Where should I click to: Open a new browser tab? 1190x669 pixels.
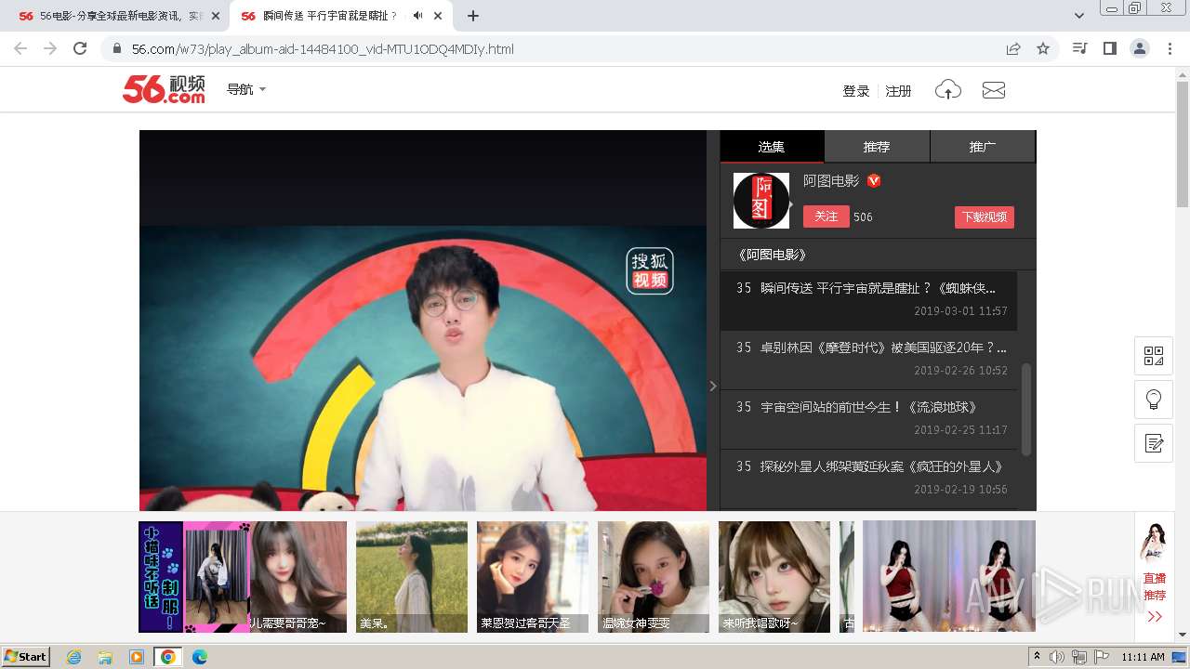click(473, 16)
